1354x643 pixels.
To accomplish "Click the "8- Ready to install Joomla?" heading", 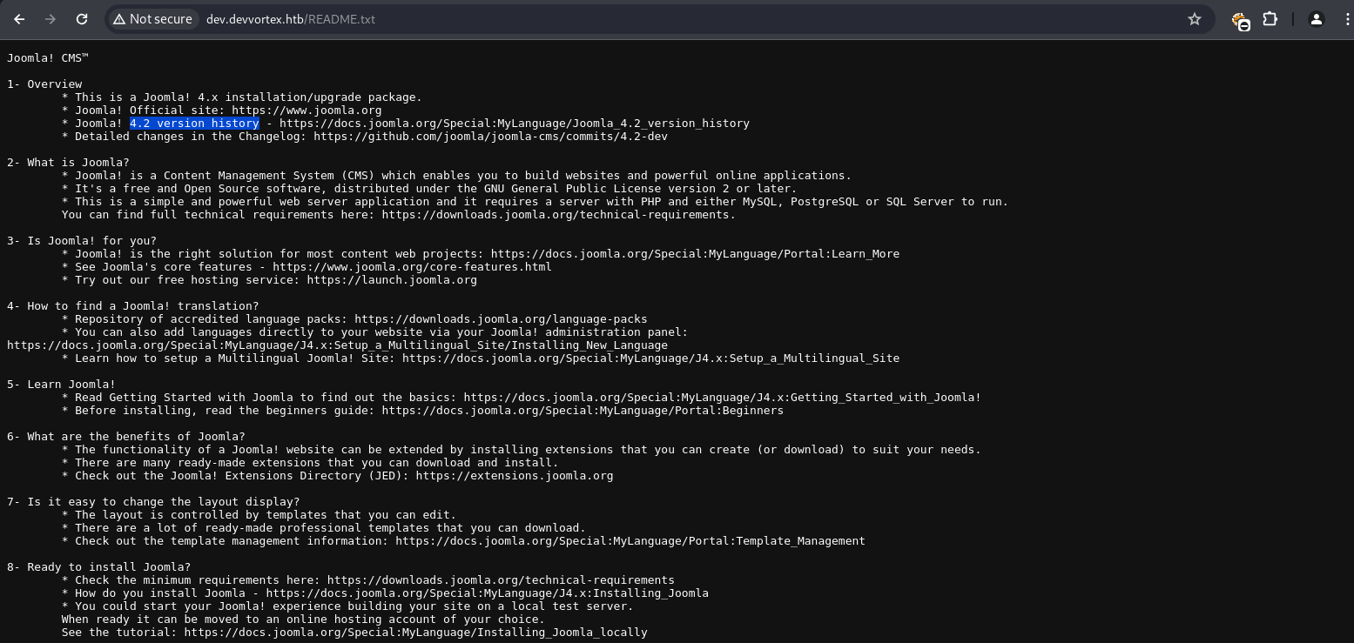I will pos(98,567).
